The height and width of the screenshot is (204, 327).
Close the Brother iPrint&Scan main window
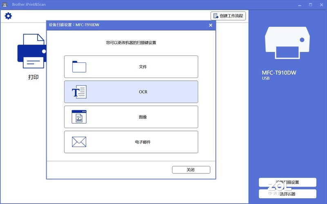tap(321, 4)
